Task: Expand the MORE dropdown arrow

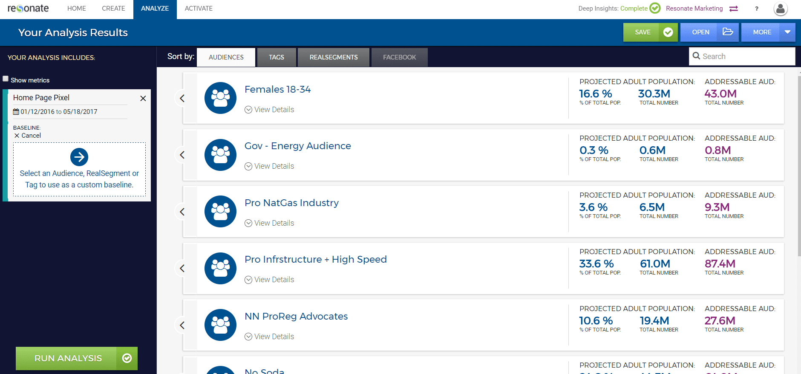Action: [787, 32]
